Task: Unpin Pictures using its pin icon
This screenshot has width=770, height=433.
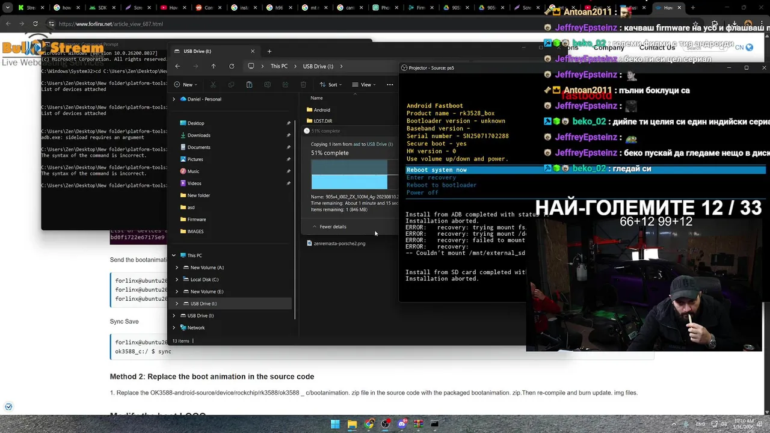Action: click(288, 159)
